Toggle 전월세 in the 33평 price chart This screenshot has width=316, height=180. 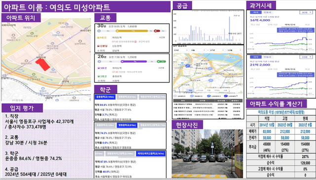click(x=268, y=57)
